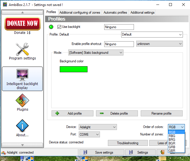Open the About info icon
Image resolution: width=190 pixels, height=161 pixels.
tap(22, 126)
